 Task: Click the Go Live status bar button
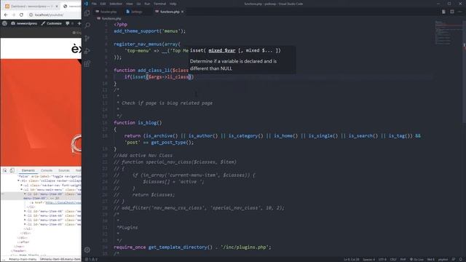[x=416, y=259]
